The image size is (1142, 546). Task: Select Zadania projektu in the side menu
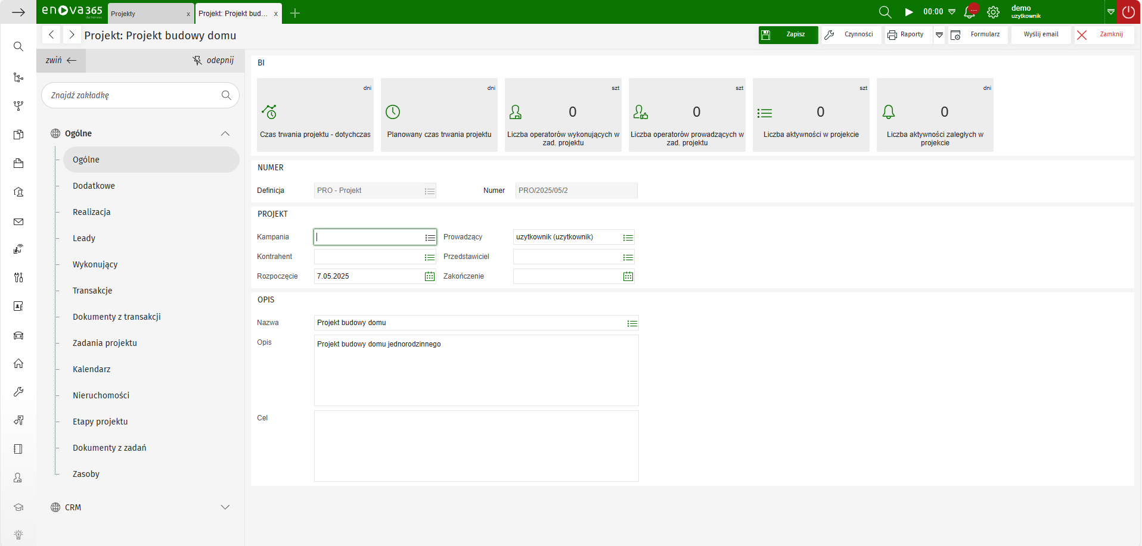coord(105,343)
